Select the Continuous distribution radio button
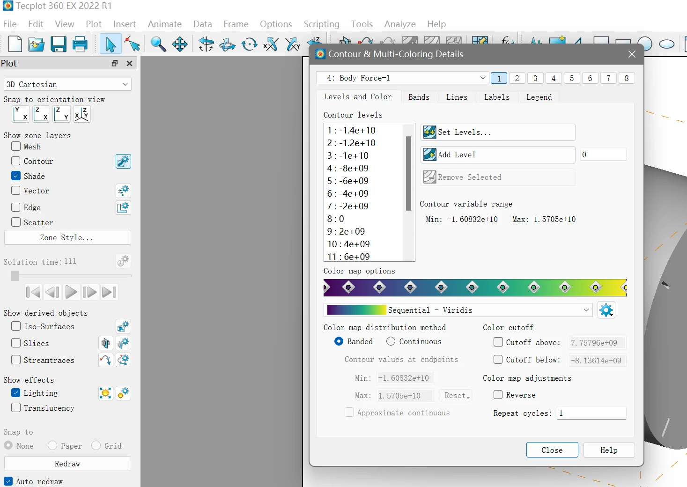 (x=391, y=341)
